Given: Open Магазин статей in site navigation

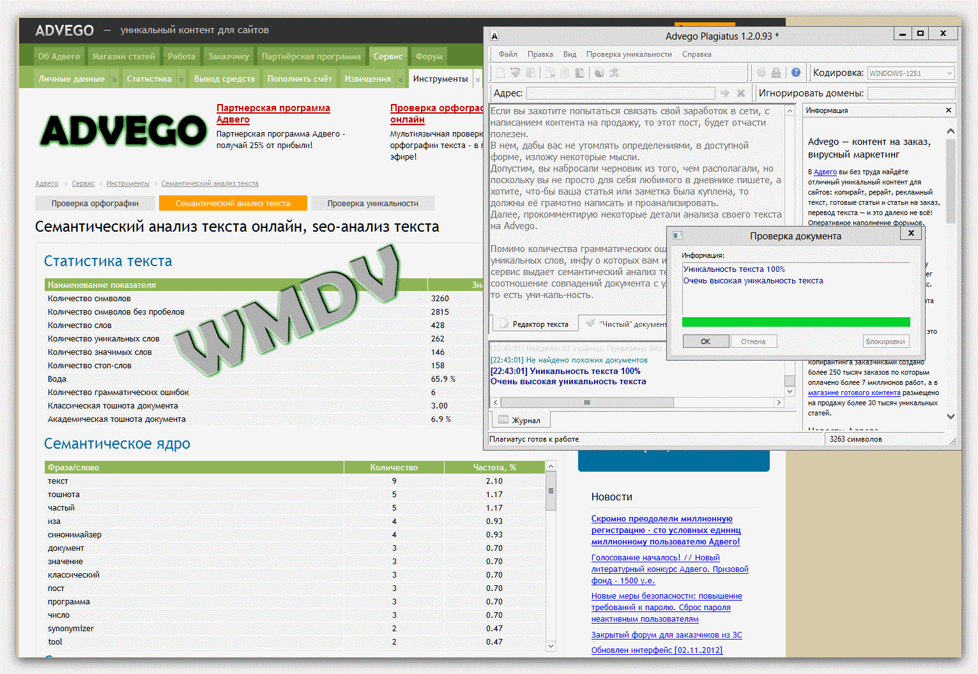Looking at the screenshot, I should click(124, 56).
